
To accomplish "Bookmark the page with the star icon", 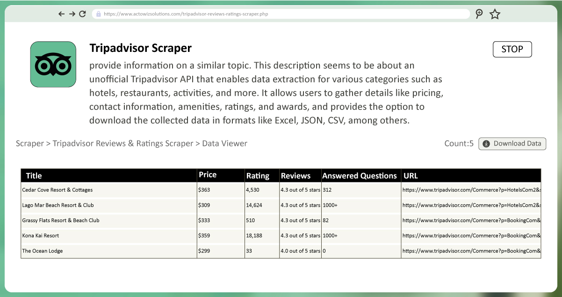I will pos(495,14).
